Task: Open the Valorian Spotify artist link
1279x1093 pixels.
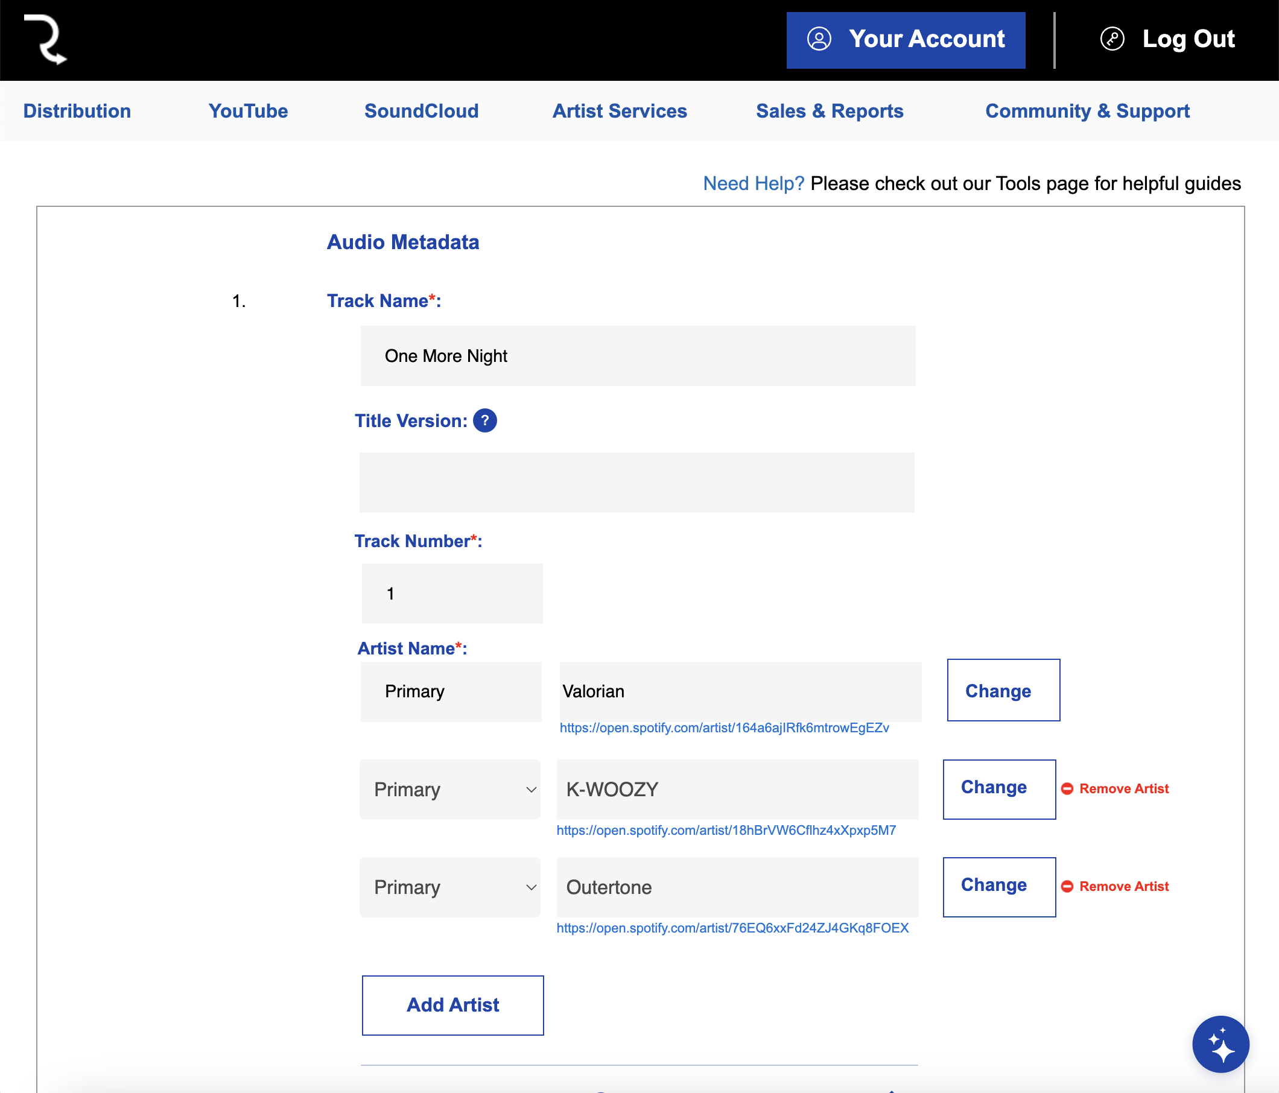Action: point(724,728)
